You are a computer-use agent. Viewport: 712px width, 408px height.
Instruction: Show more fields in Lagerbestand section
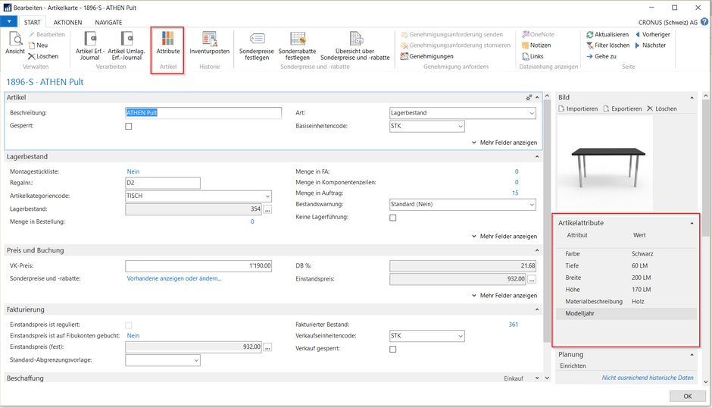[x=504, y=237]
